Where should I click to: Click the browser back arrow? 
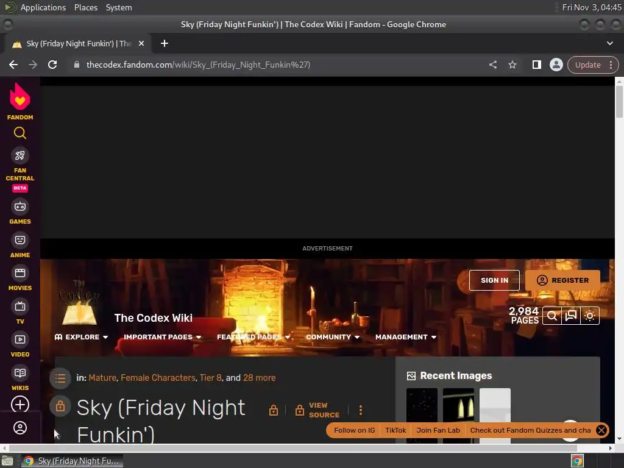pos(13,65)
